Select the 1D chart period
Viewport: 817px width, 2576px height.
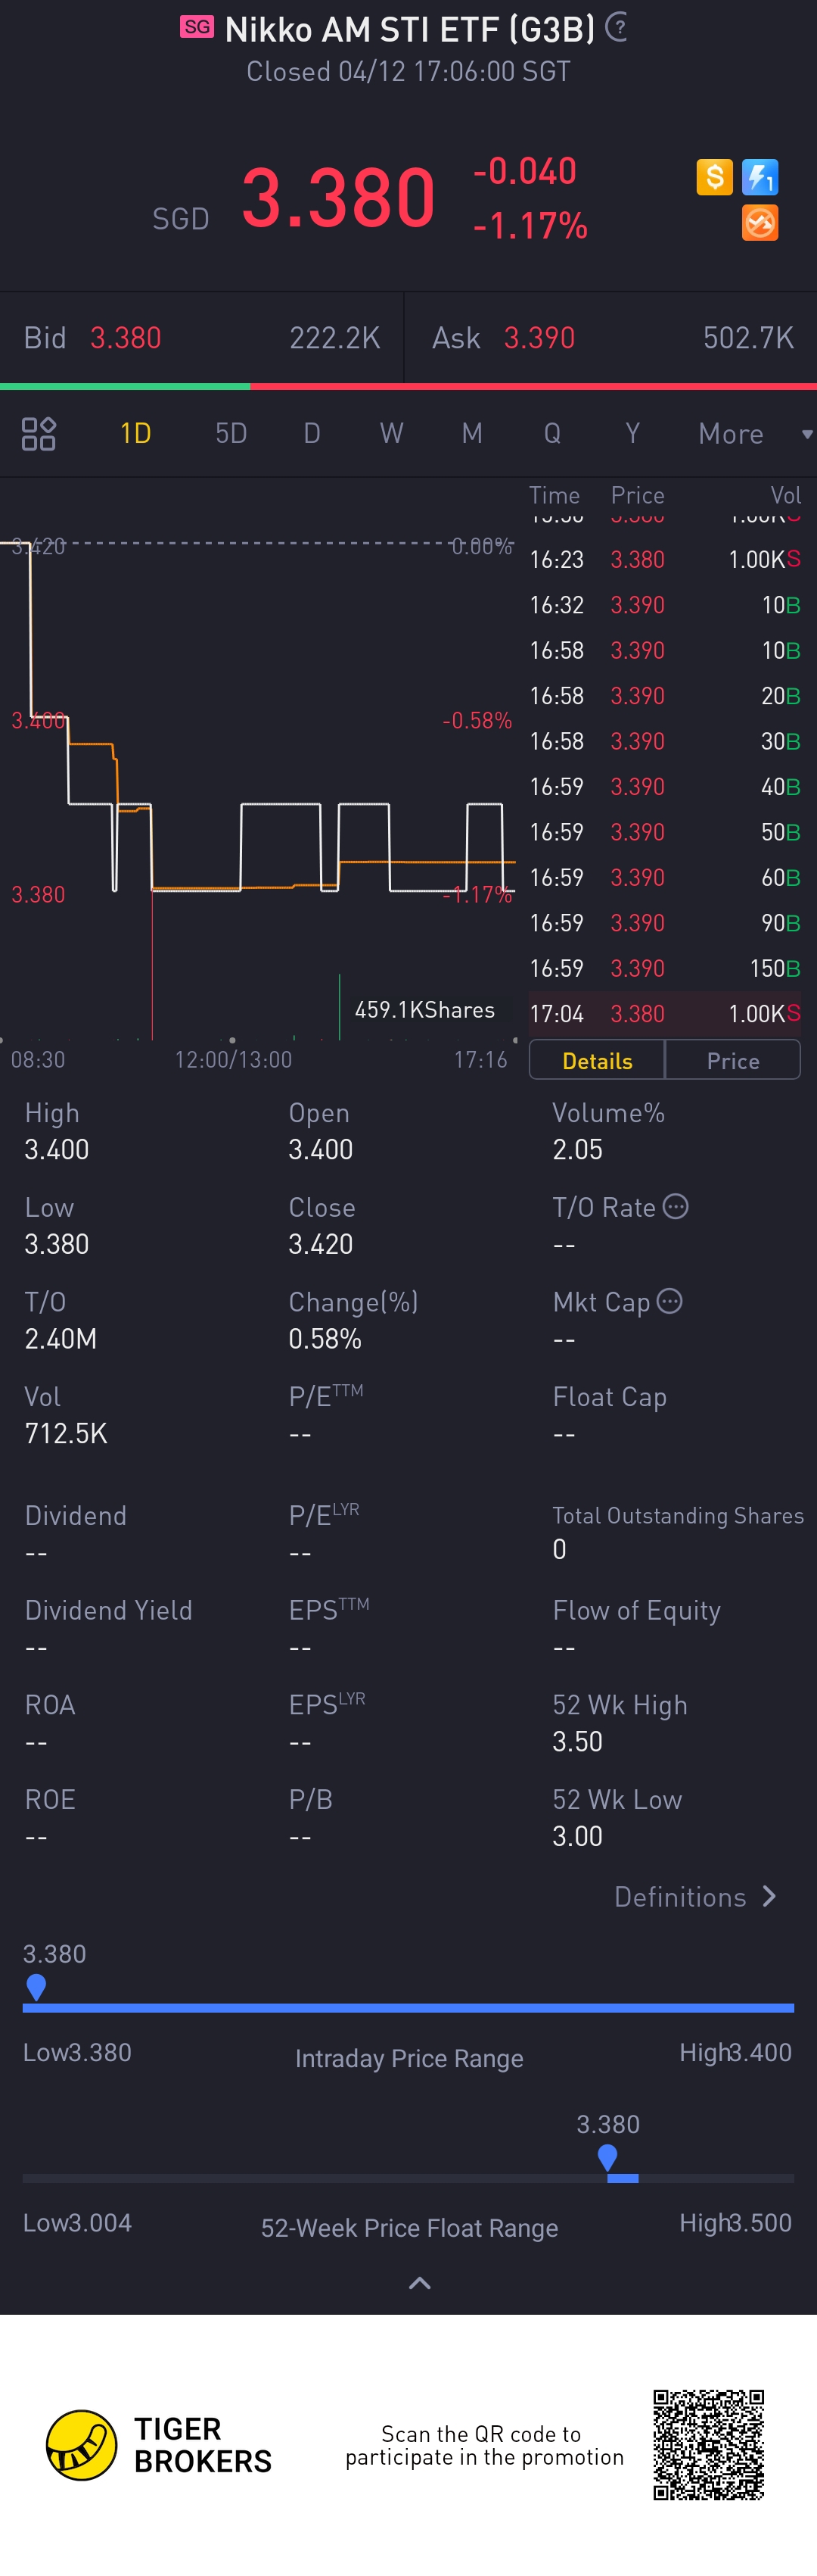pyautogui.click(x=136, y=433)
